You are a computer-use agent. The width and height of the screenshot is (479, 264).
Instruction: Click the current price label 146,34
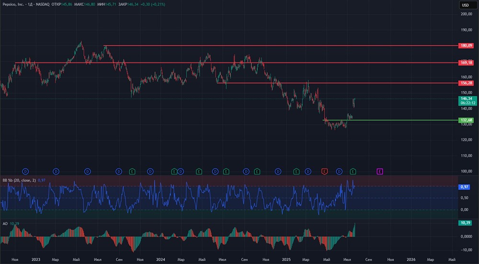pos(466,99)
